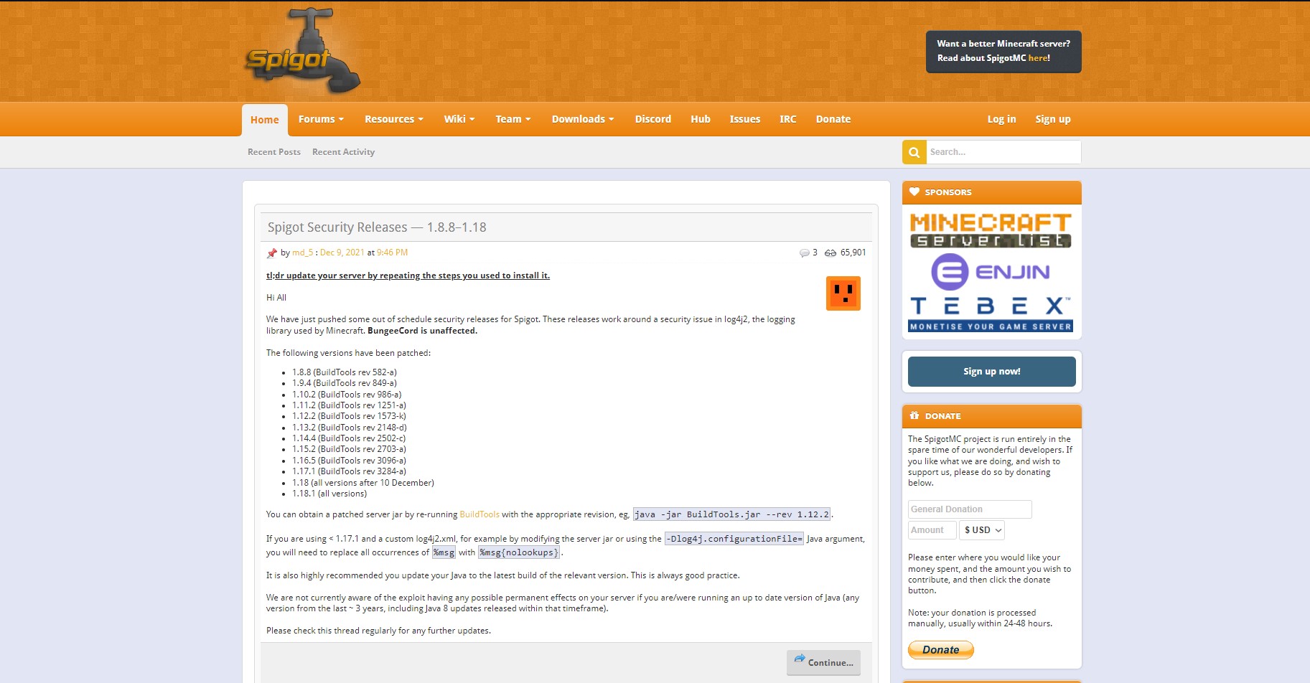Click the Continue... button
1310x683 pixels.
(823, 662)
